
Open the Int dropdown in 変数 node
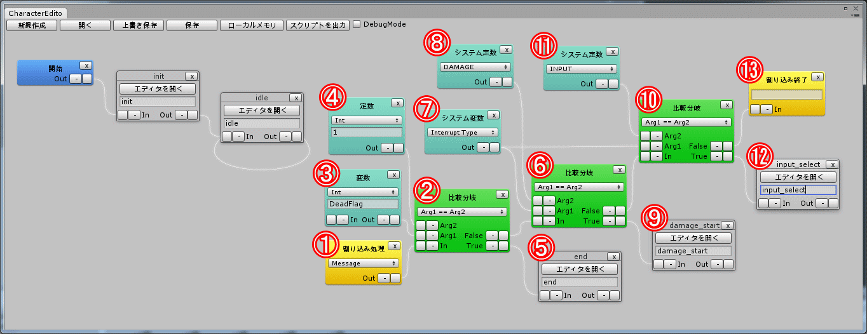pyautogui.click(x=363, y=192)
